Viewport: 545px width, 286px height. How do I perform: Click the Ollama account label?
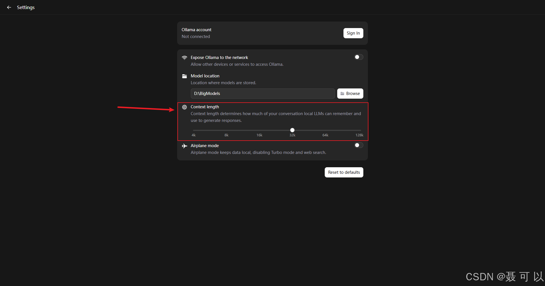tap(196, 30)
